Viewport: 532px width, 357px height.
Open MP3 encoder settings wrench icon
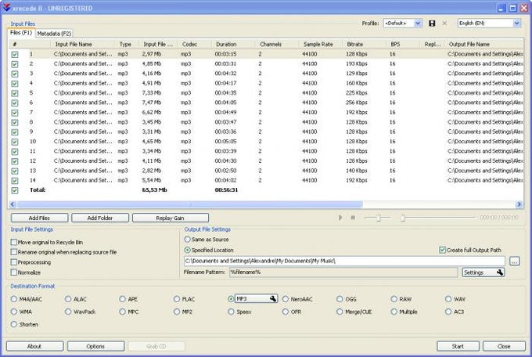[x=273, y=298]
